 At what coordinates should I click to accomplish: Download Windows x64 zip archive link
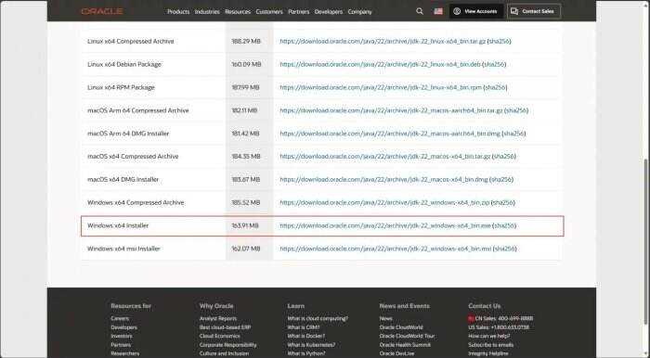pos(384,203)
